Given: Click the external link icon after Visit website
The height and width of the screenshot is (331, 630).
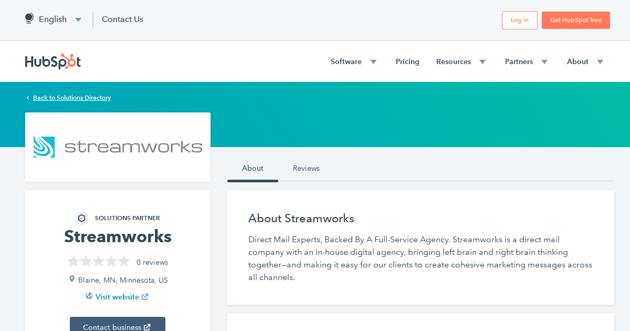Looking at the screenshot, I should [x=145, y=297].
